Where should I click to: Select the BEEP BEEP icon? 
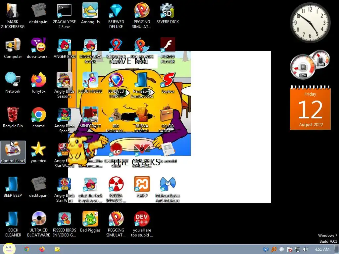13,187
